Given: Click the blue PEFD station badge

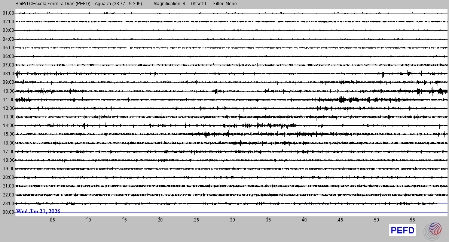Looking at the screenshot, I should click(403, 231).
